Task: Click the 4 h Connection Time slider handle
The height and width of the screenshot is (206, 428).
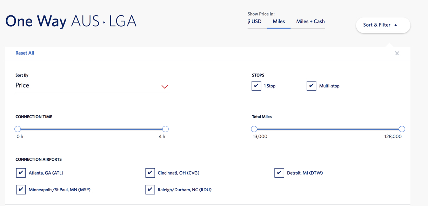Action: pos(165,129)
